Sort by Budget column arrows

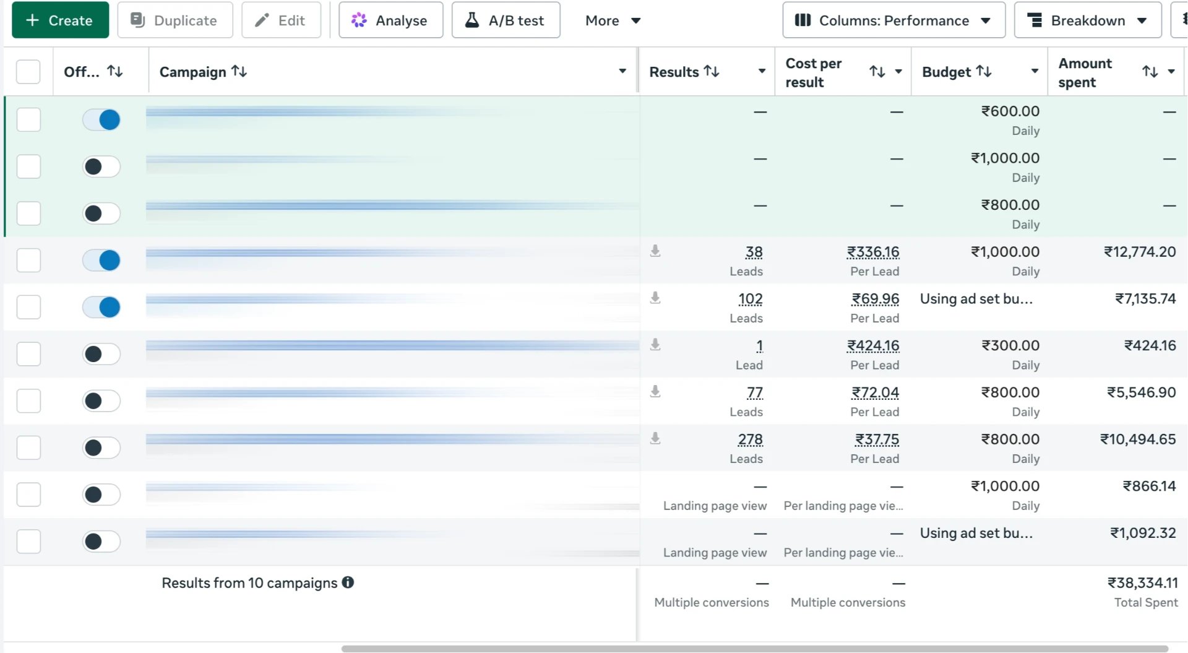[x=984, y=71]
